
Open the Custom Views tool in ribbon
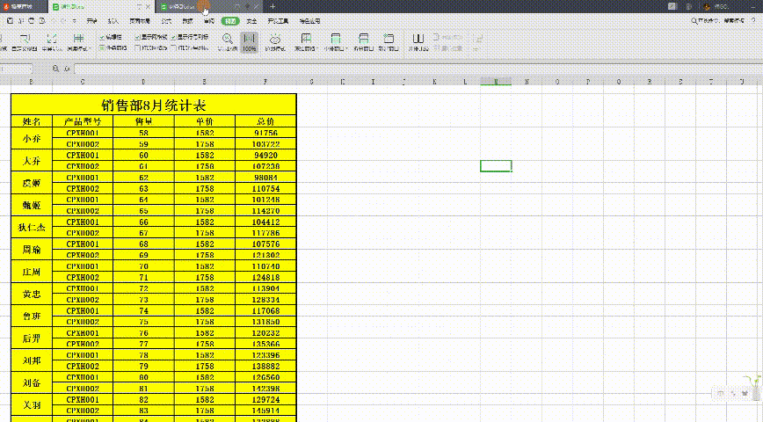[24, 42]
